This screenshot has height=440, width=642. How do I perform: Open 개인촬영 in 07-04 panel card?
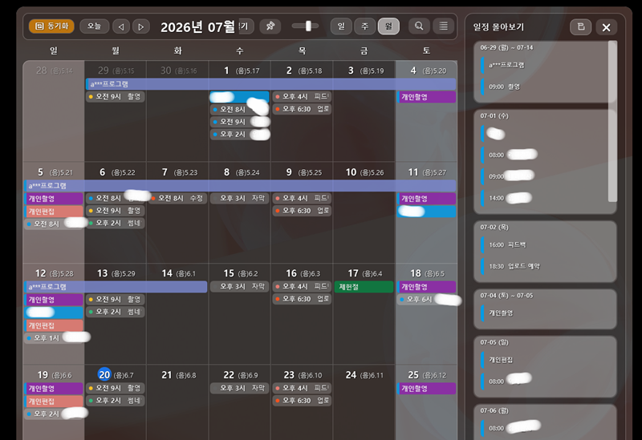click(501, 313)
